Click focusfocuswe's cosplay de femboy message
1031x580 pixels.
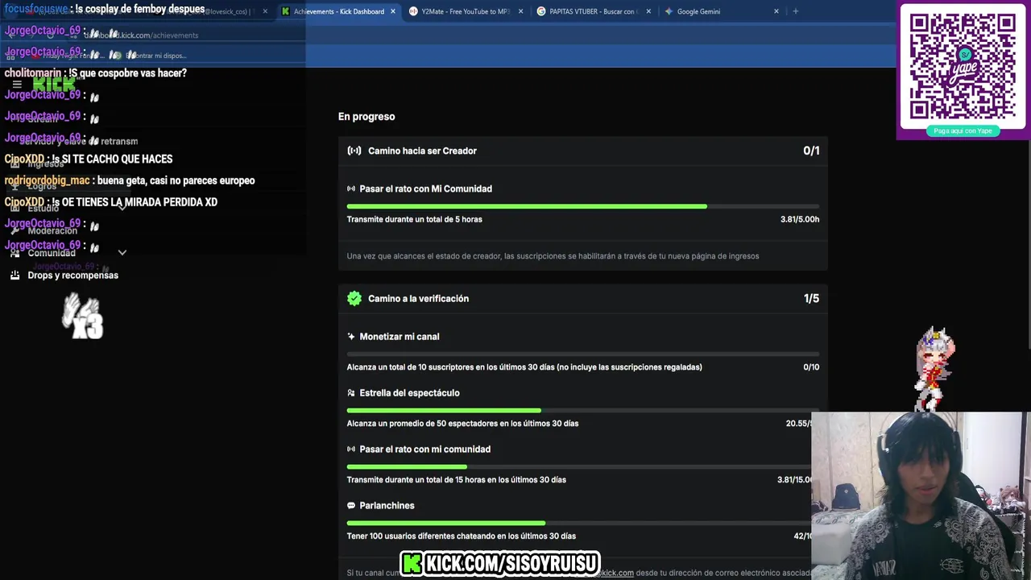tap(105, 9)
